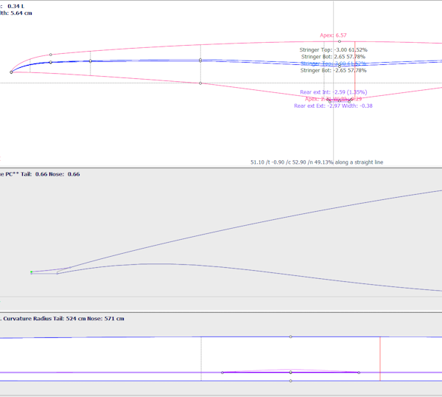
Task: Select the control point on the top blue line of the bottom panel
Action: point(291,336)
